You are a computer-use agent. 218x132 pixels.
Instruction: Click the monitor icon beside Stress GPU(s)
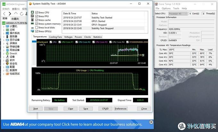pos(32,31)
